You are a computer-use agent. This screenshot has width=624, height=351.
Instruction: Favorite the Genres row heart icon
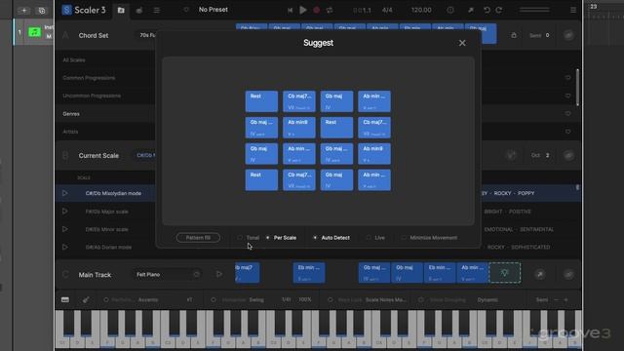click(567, 114)
